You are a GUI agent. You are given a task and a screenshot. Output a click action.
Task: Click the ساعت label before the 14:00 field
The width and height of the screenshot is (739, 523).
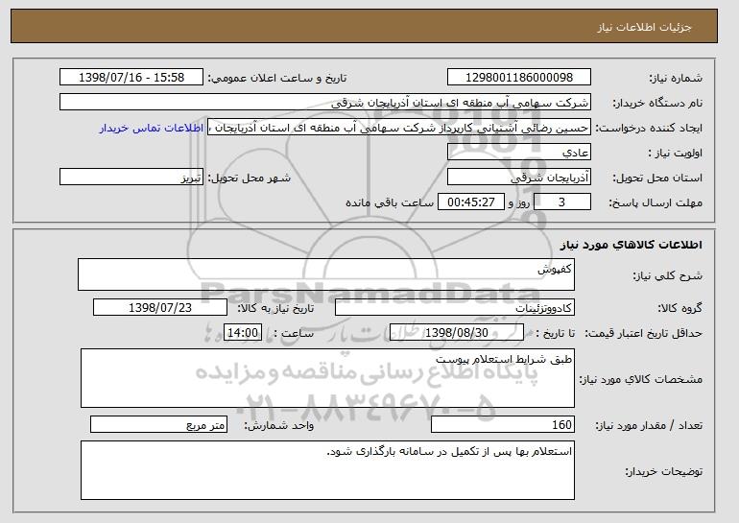click(x=294, y=334)
